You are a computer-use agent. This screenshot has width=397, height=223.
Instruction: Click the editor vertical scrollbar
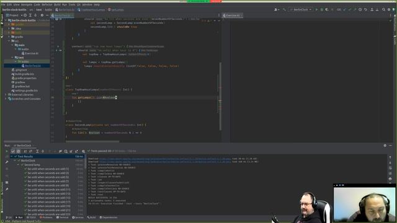[220, 96]
